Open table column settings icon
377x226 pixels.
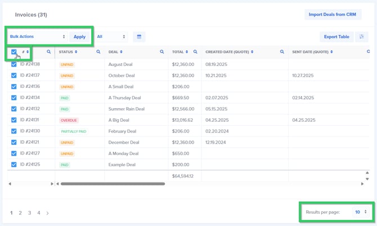coord(363,37)
